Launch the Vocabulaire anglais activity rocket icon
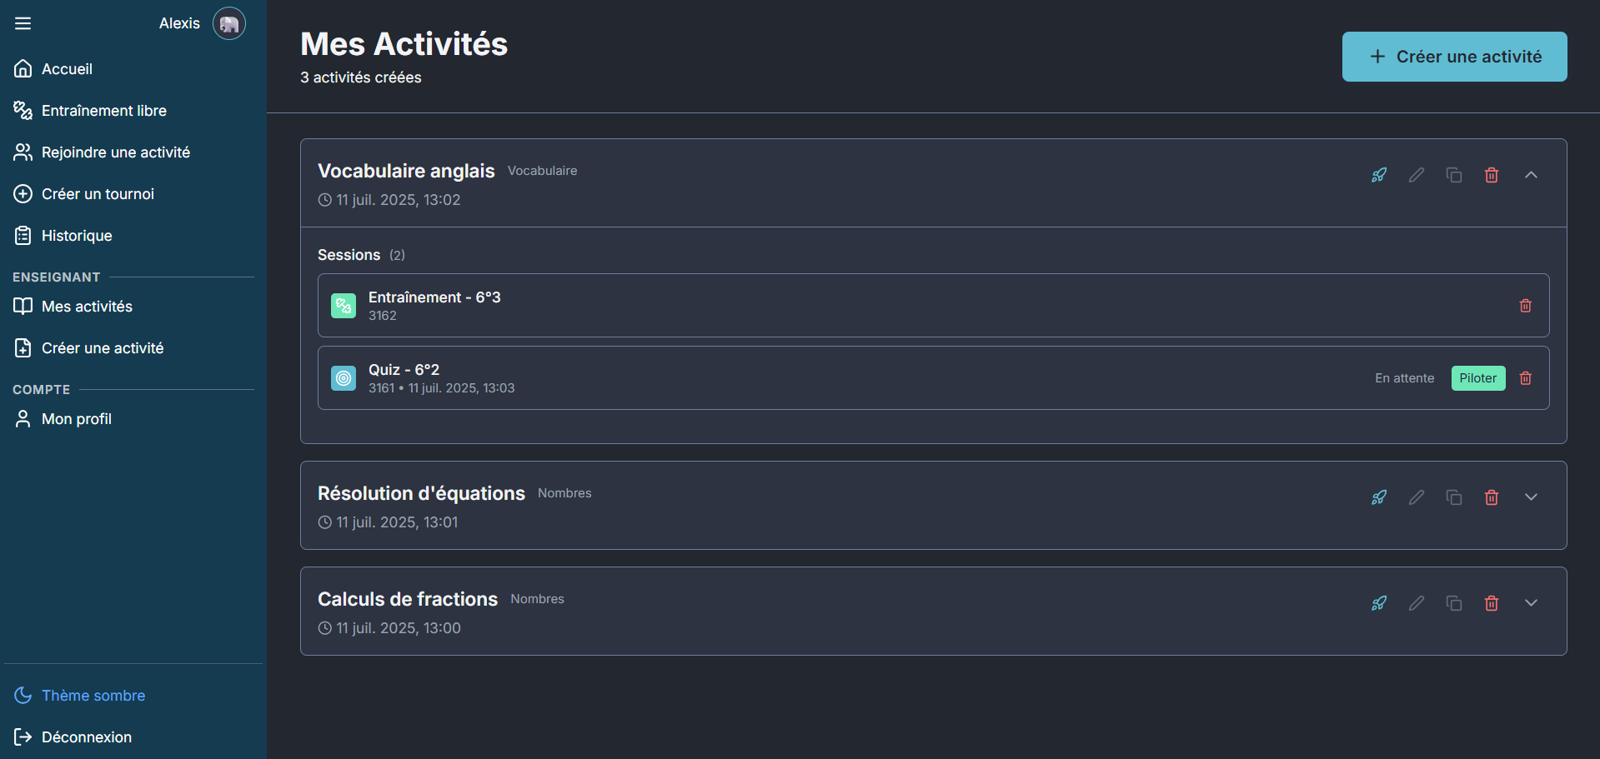Viewport: 1600px width, 759px height. coord(1379,175)
